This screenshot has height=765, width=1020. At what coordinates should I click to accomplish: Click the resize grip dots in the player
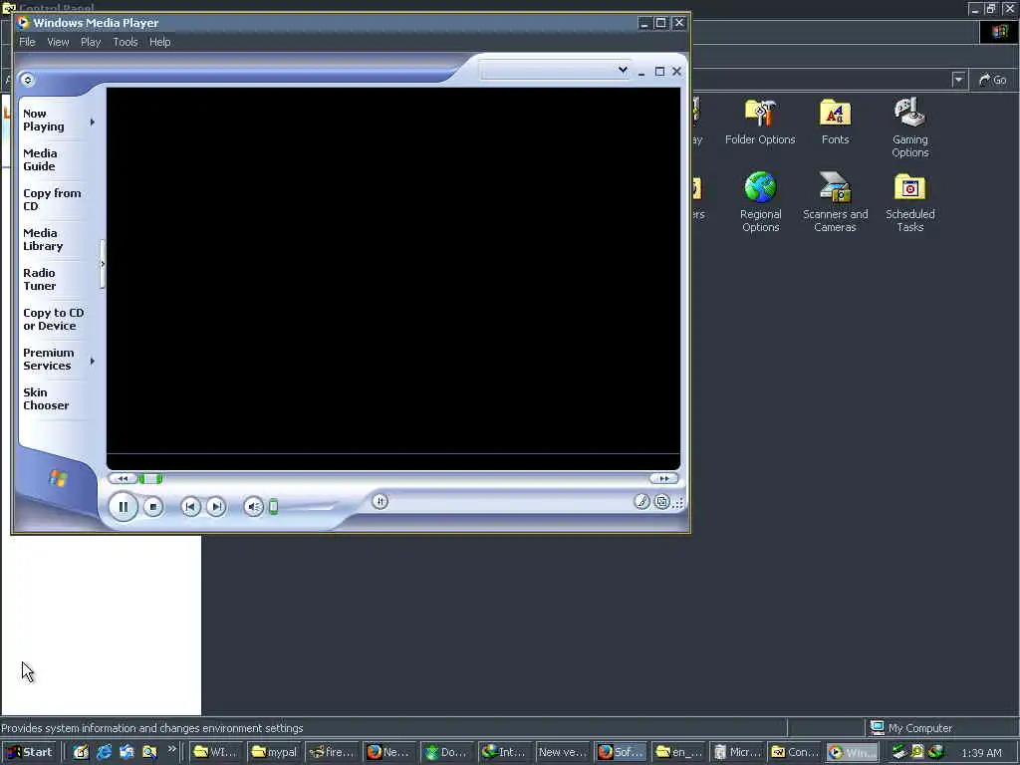(678, 503)
